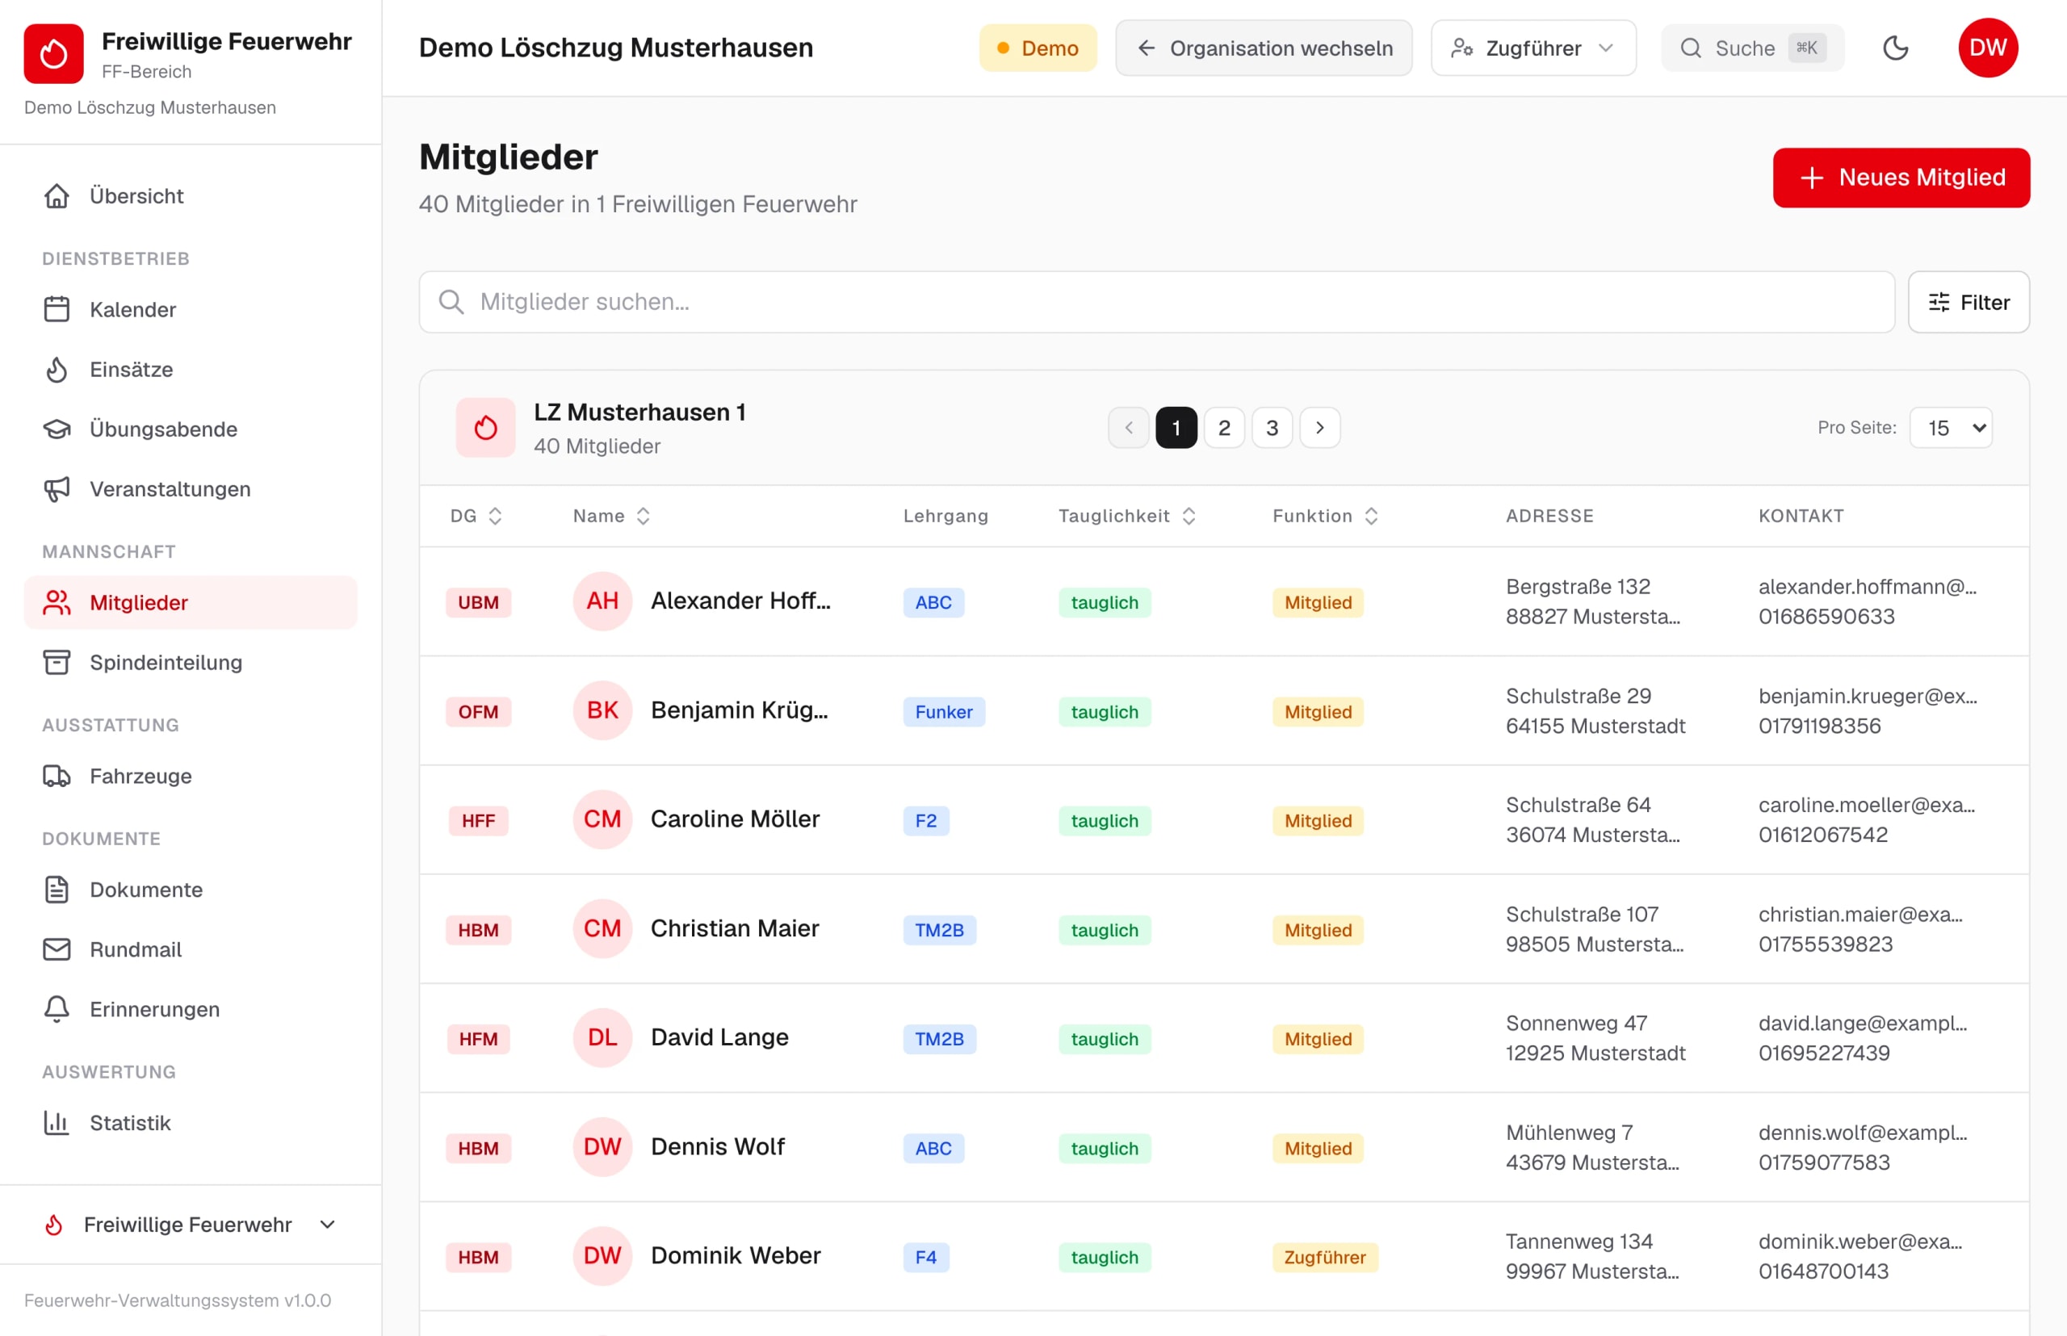Open Übersicht in the sidebar
The image size is (2067, 1336).
(x=190, y=196)
